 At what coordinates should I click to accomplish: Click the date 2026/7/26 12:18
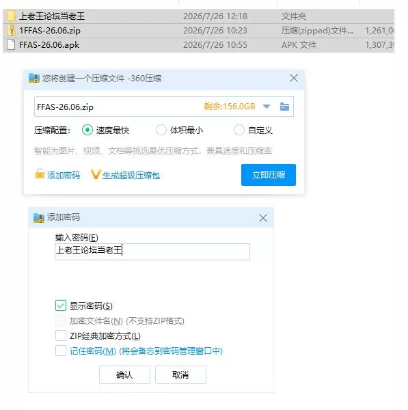pos(215,16)
